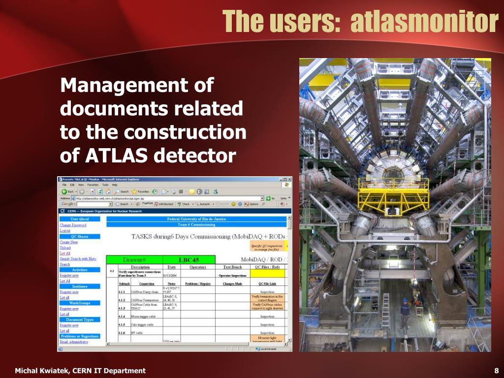504x378 pixels.
Task: Click the Simple Search with Hints link
Action: click(78, 259)
